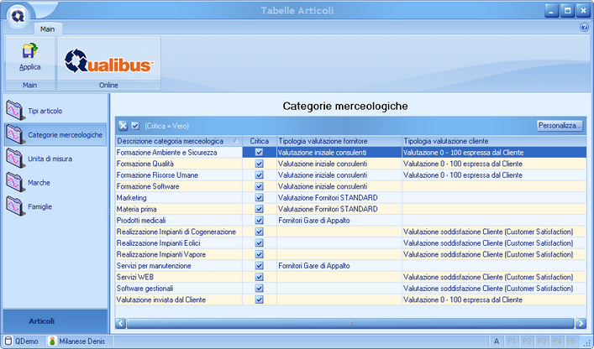This screenshot has width=594, height=349.
Task: Click the Milanese Denis user icon
Action: point(52,341)
